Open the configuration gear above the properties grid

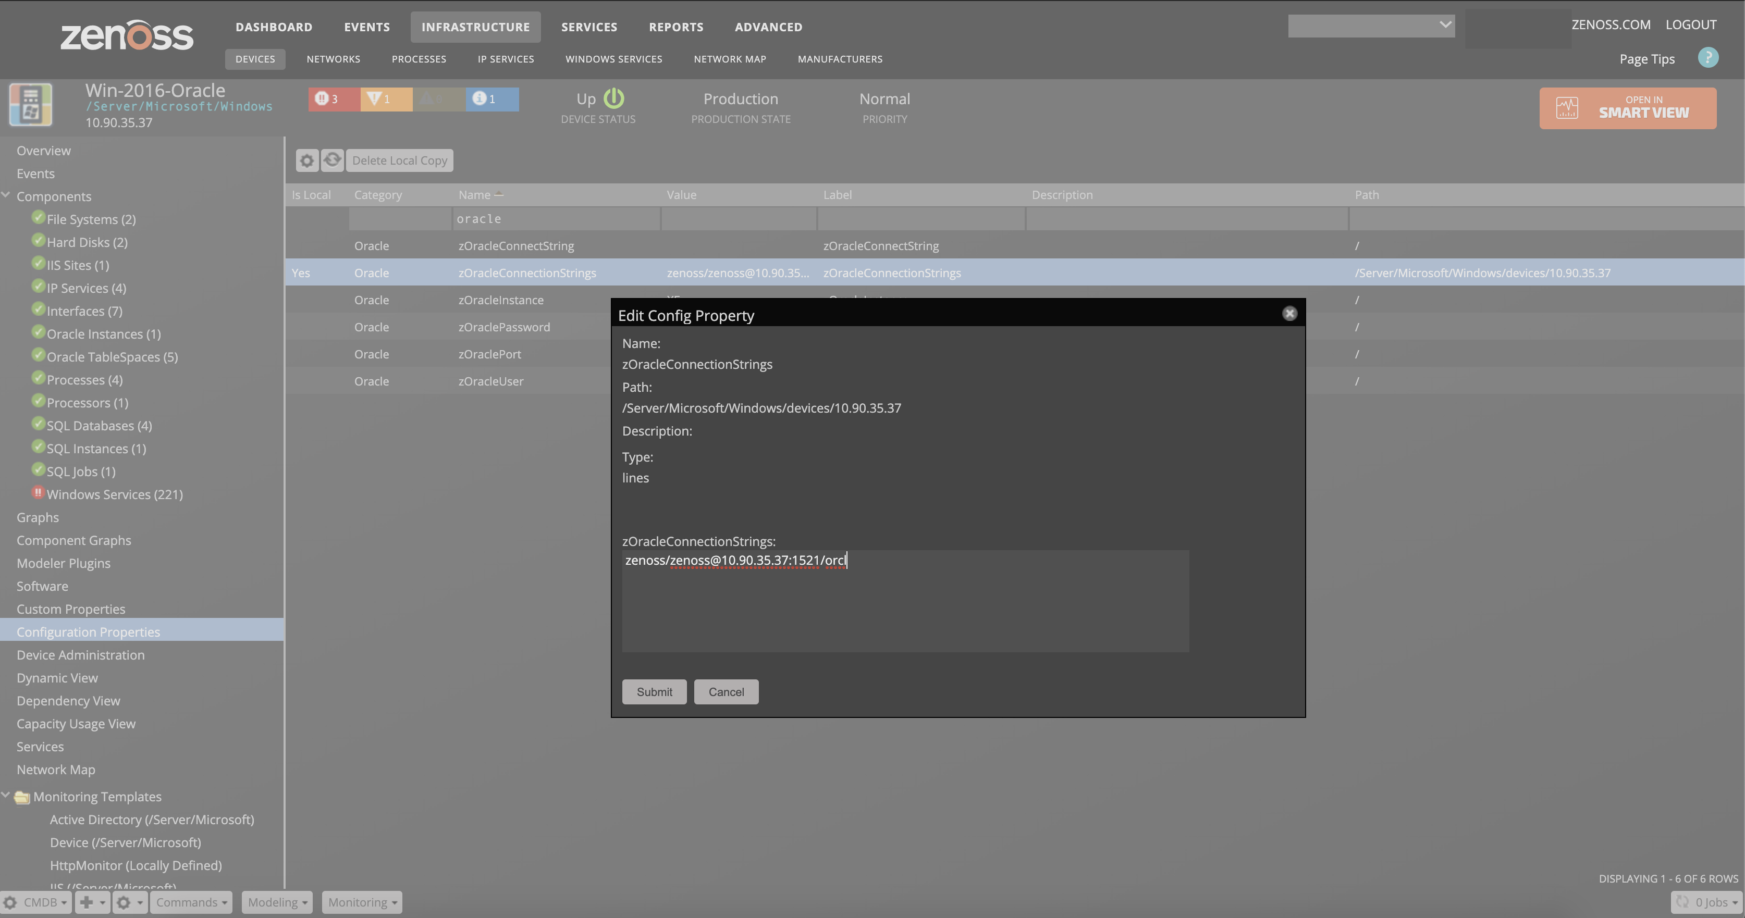[x=306, y=160]
